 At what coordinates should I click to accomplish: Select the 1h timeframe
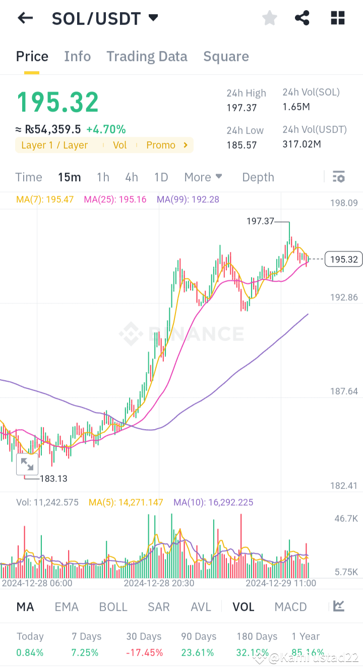pyautogui.click(x=103, y=177)
